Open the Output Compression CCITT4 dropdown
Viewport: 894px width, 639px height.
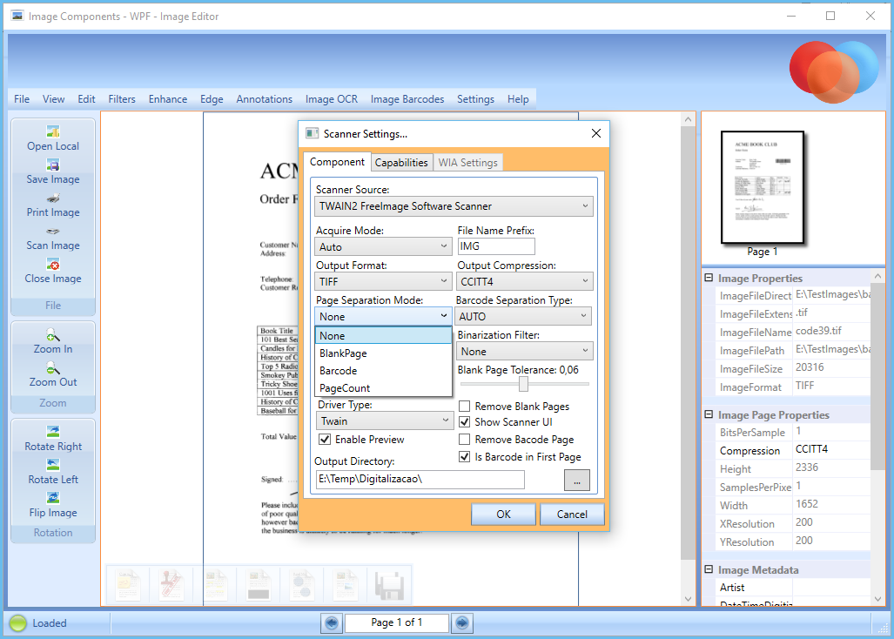point(525,281)
